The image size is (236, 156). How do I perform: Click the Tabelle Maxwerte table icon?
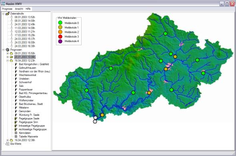[x=16, y=136]
